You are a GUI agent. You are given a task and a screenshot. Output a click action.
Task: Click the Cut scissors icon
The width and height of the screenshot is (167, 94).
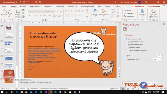coord(9,10)
